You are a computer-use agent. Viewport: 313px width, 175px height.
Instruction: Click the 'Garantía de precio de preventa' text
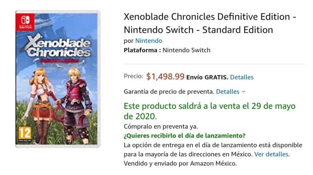click(x=169, y=92)
